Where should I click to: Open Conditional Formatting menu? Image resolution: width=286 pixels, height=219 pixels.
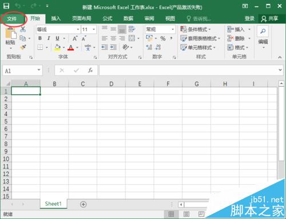(196, 29)
